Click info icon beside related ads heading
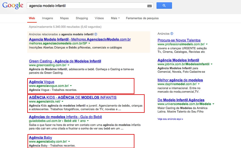 [96, 34]
